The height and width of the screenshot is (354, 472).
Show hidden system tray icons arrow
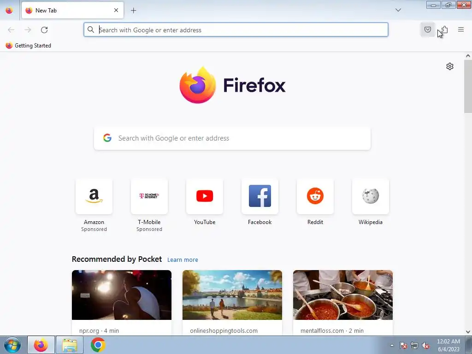click(x=392, y=346)
